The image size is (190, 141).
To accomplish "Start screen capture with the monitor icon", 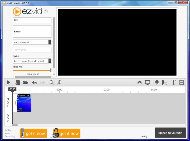I will coord(148,82).
